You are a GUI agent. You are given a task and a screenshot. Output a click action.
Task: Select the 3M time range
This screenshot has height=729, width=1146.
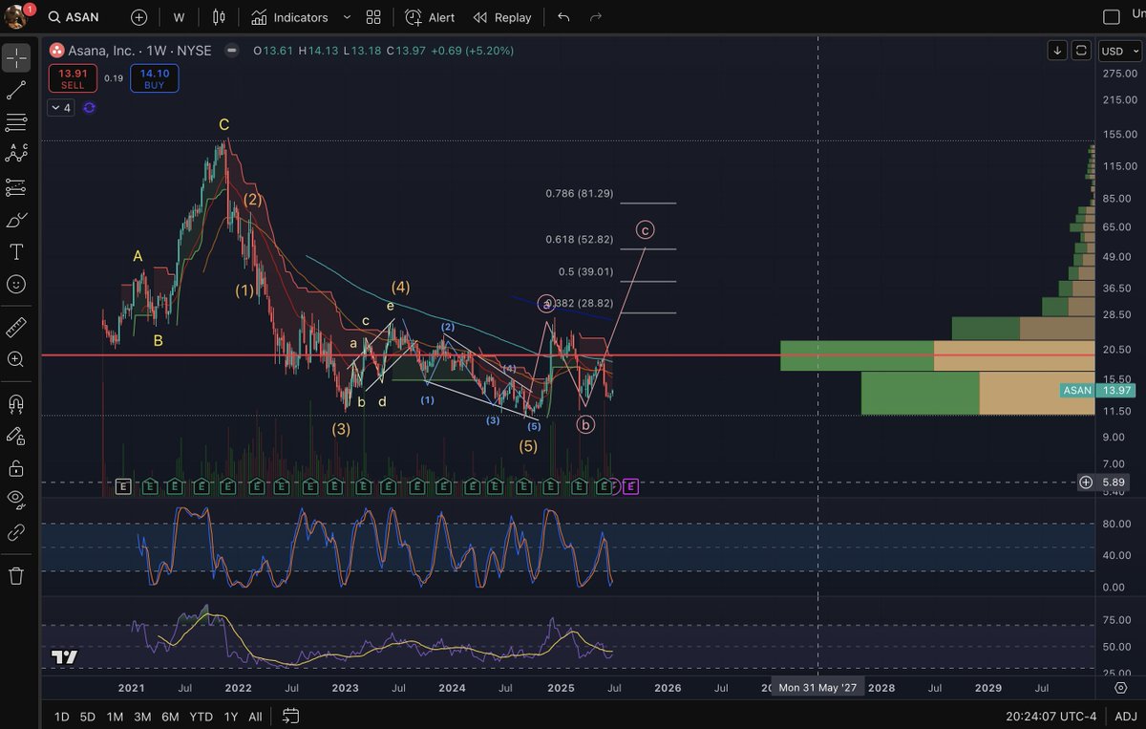click(142, 717)
